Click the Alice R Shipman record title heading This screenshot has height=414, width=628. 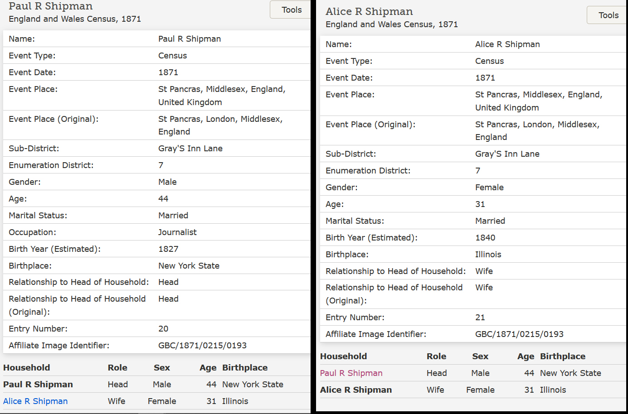(x=369, y=12)
